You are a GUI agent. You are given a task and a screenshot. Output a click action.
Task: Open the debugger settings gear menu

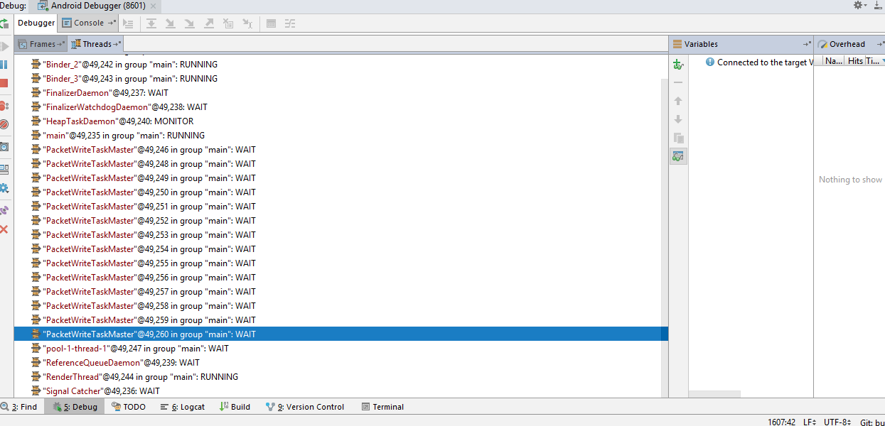pyautogui.click(x=6, y=188)
